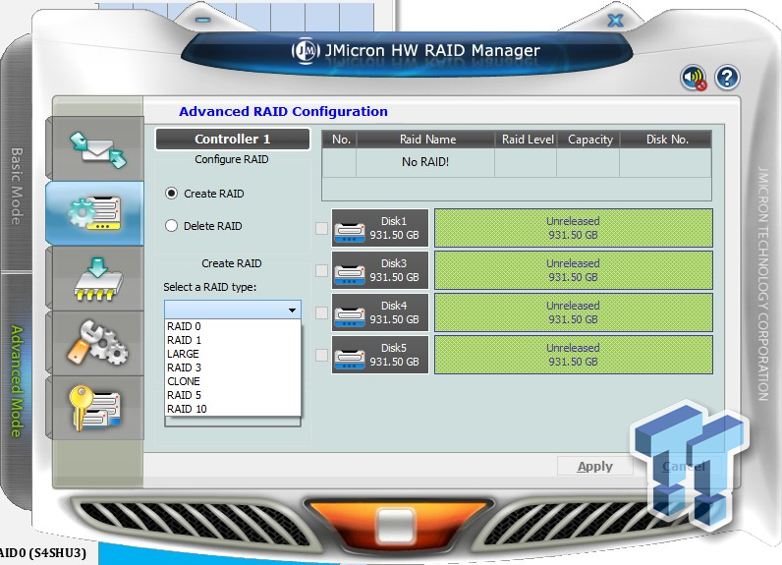The width and height of the screenshot is (782, 565).
Task: Select the Delete RAID radio button
Action: coord(172,226)
